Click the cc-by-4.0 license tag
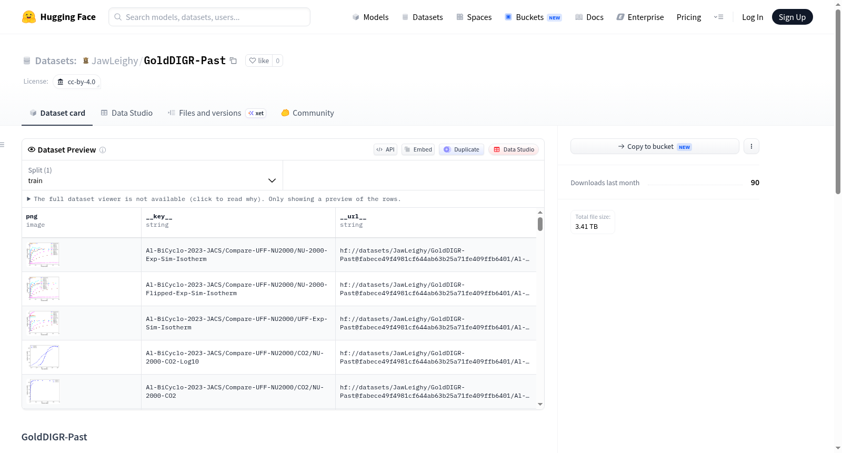Viewport: 842px width, 453px height. [x=77, y=82]
